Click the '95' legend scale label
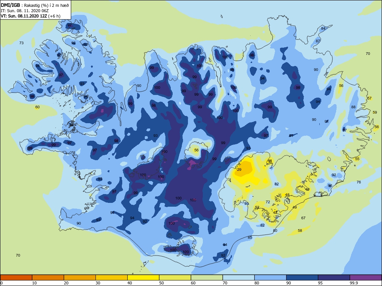This screenshot has width=382, height=286. tap(320, 283)
